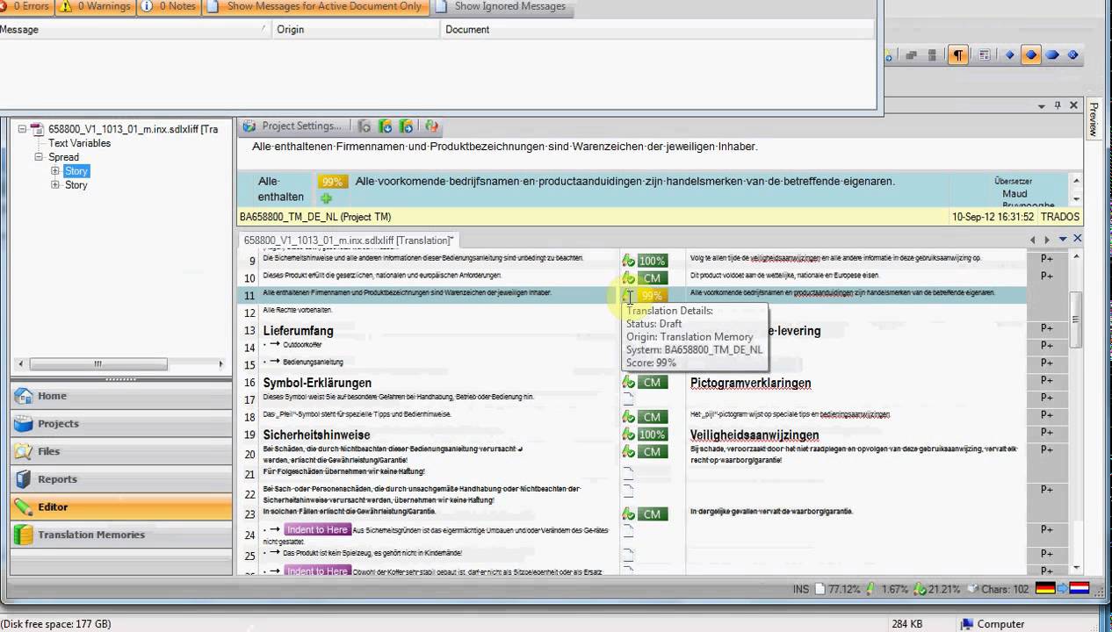Place cursor in source segment Lieferumfang
This screenshot has height=632, width=1112.
[298, 331]
